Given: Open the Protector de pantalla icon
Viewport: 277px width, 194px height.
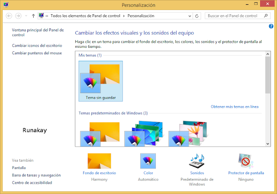Looking at the screenshot, I should [245, 161].
